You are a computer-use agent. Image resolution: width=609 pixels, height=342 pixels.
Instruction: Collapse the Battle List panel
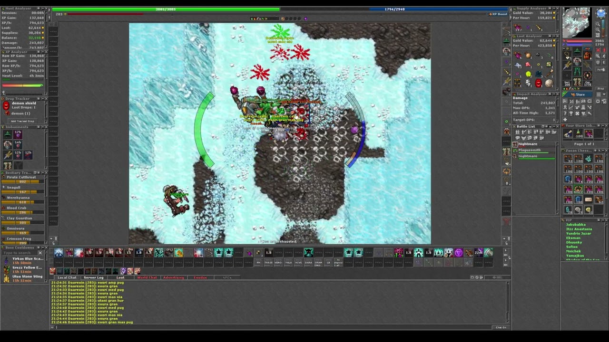(554, 126)
